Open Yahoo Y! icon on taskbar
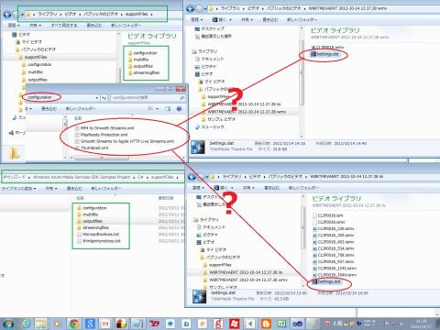 154,324
